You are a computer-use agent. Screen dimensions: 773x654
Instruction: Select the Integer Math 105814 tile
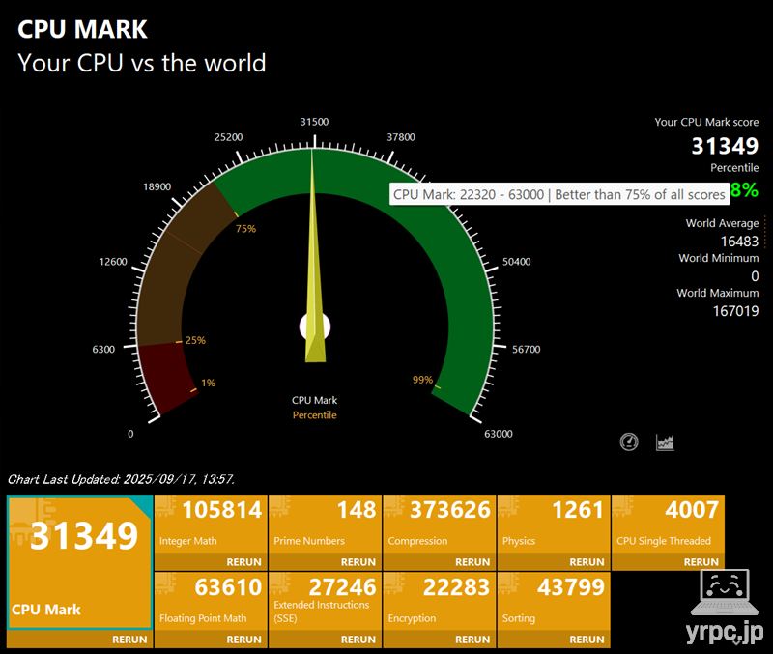click(x=211, y=524)
